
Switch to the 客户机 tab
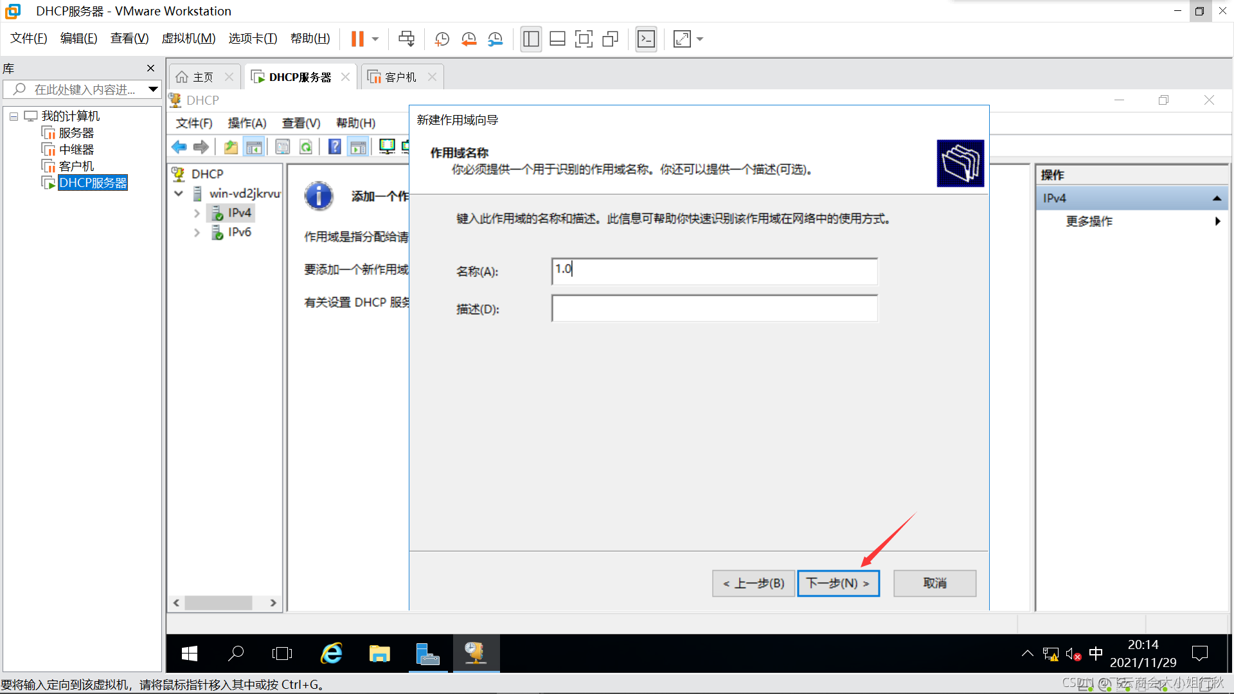pyautogui.click(x=400, y=77)
